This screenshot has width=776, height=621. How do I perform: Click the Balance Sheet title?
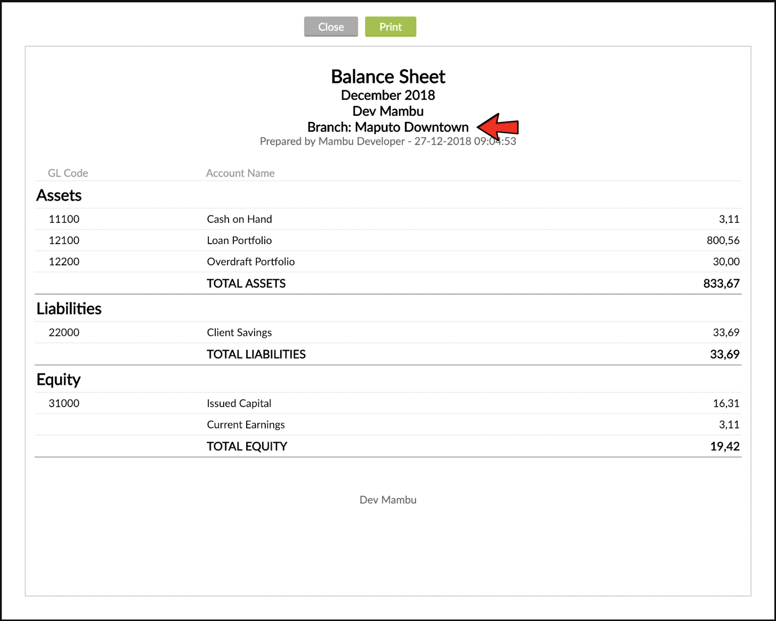(388, 77)
